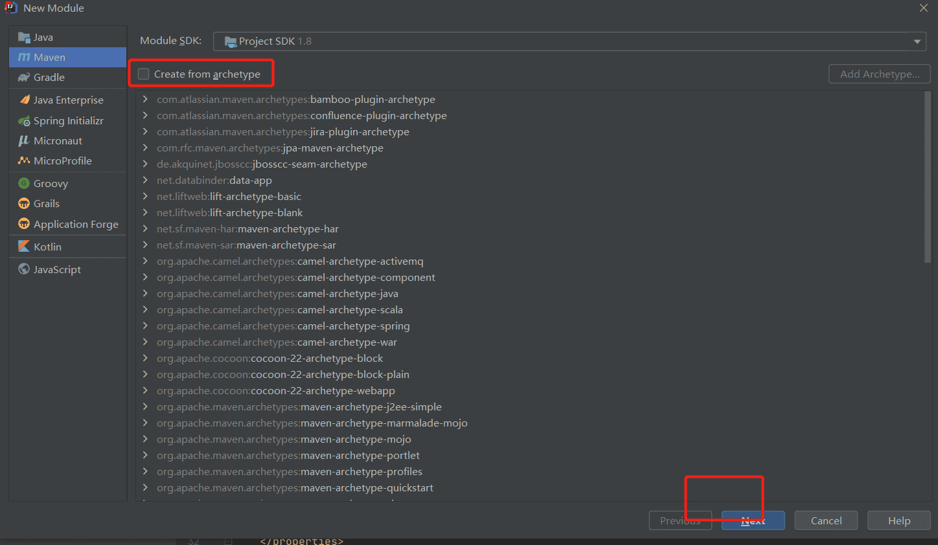Select the Spring Initializr icon
This screenshot has width=938, height=545.
pos(24,121)
